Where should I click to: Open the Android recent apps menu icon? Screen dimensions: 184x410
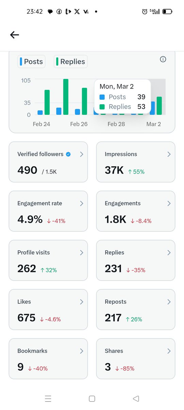(48, 398)
